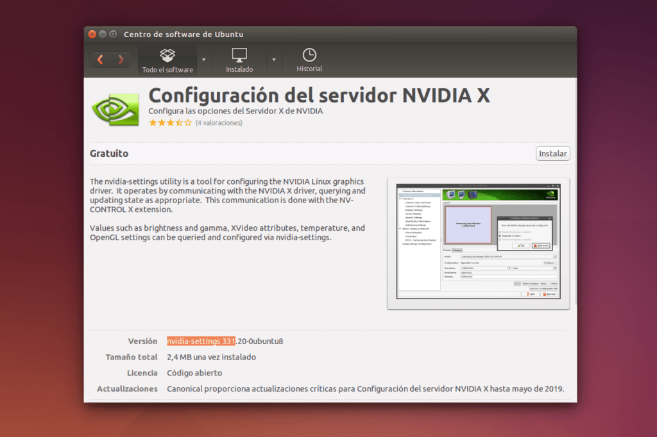Viewport: 657px width, 437px height.
Task: Click the nvidia-settings utility description paragraph
Action: click(x=228, y=195)
